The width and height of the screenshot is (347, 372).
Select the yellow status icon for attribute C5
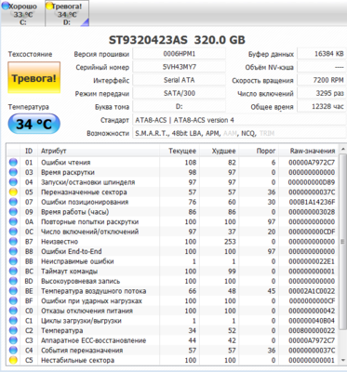tap(13, 360)
